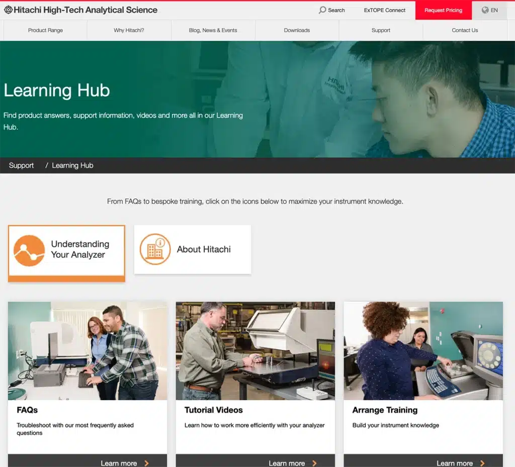Viewport: 515px width, 467px height.
Task: Click the arrow on Arrange Training Learn more
Action: (482, 463)
